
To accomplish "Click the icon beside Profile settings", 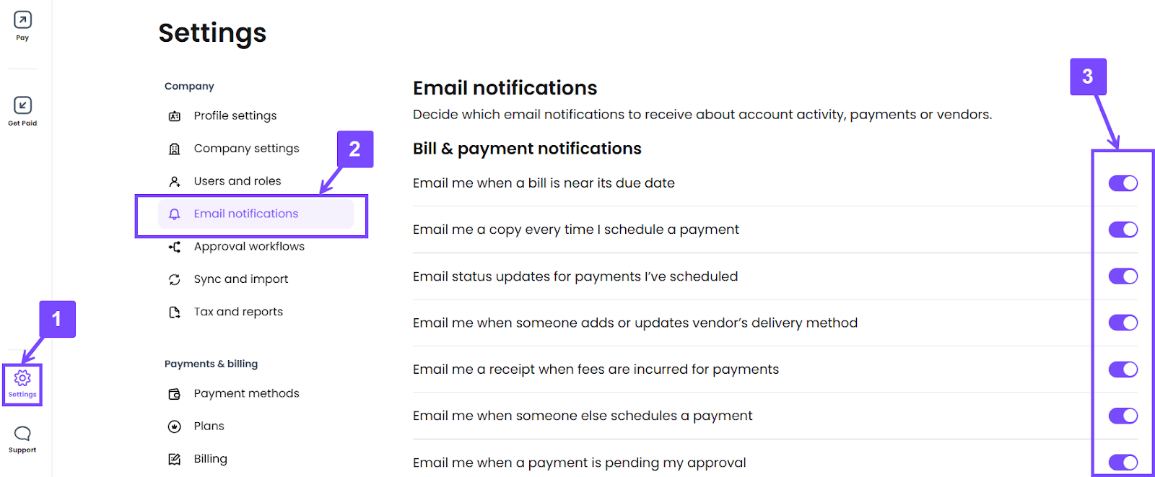I will coord(174,115).
